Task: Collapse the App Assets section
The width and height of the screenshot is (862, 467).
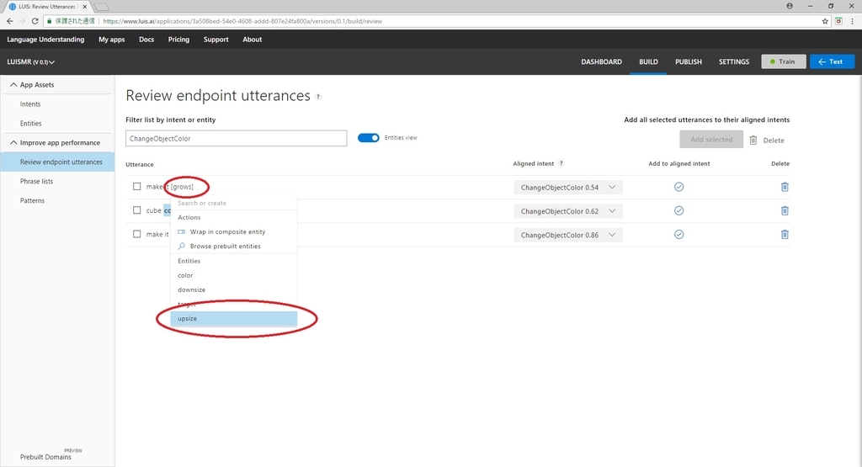Action: coord(13,85)
